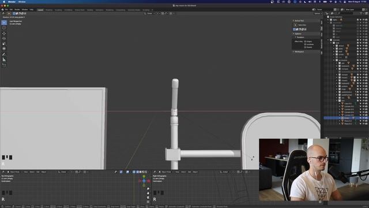Select the Measure tool
The width and height of the screenshot is (369, 208).
(x=4, y=60)
